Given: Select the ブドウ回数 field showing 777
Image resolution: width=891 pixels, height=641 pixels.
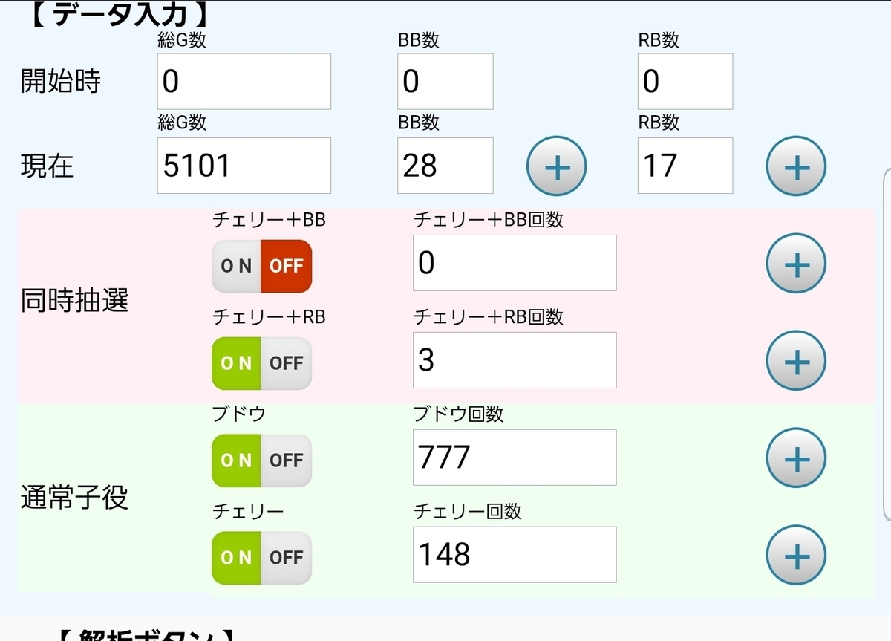Looking at the screenshot, I should click(514, 458).
